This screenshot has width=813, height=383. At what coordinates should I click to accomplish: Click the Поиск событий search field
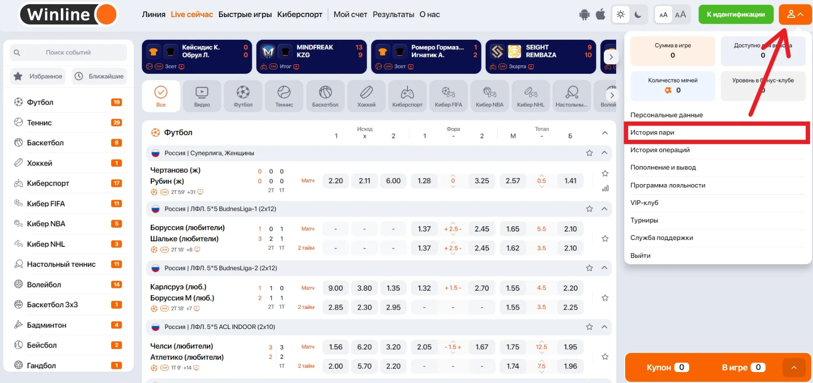point(68,53)
